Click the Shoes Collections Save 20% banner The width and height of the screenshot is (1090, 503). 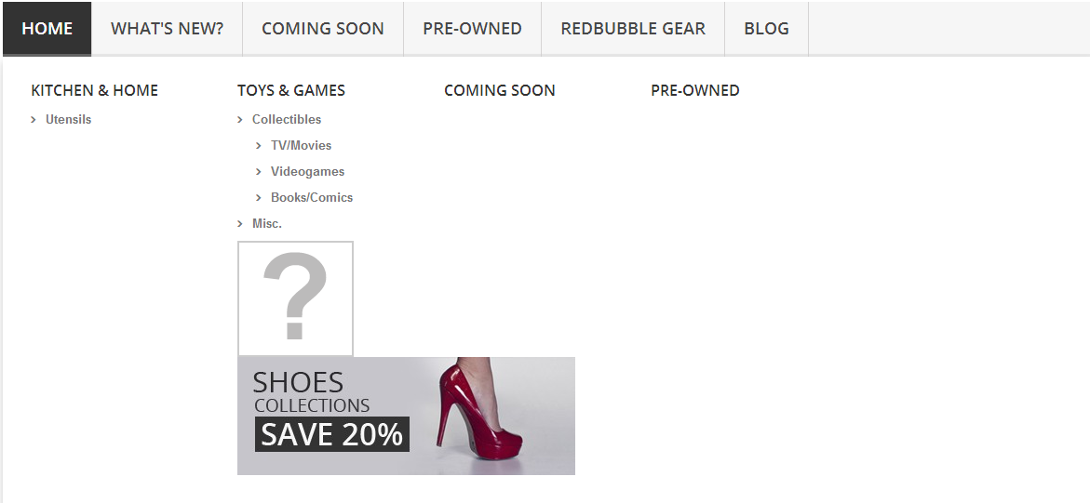pos(406,417)
